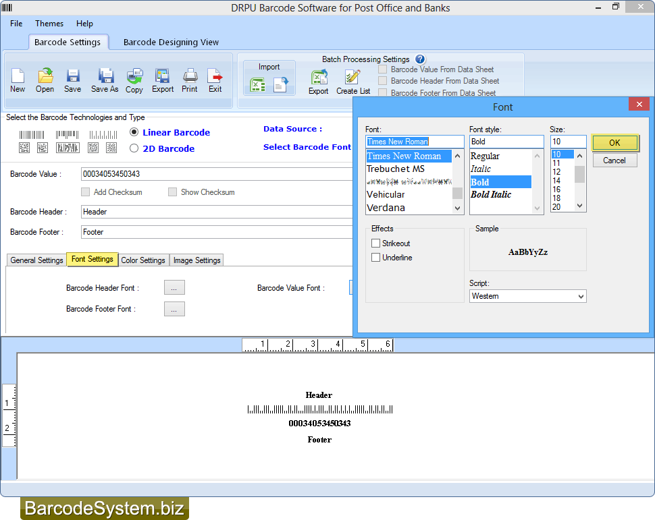Open Create List tool
The width and height of the screenshot is (655, 520).
pos(353,82)
